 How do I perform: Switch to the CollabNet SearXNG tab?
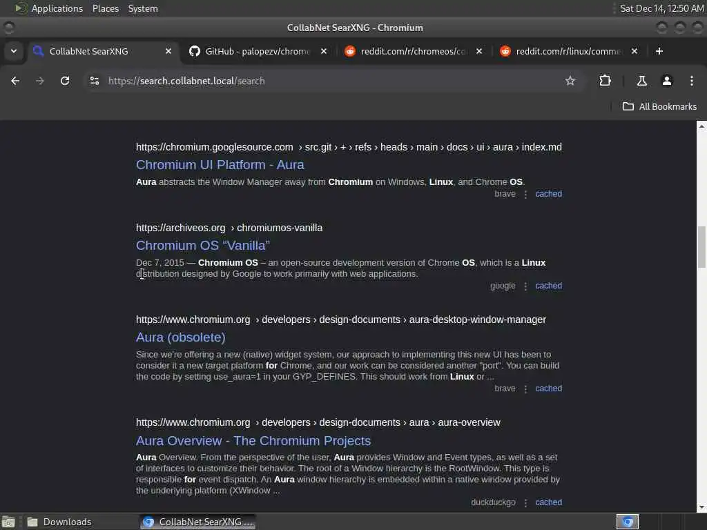pos(103,51)
